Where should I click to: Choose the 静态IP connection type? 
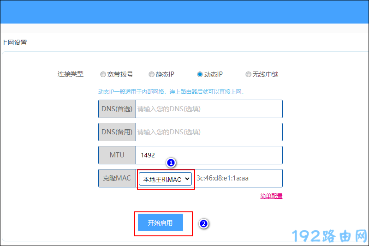click(151, 74)
